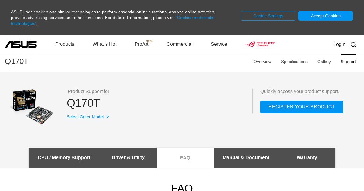This screenshot has width=364, height=191.
Task: Click the Accept Cookies button
Action: click(326, 16)
